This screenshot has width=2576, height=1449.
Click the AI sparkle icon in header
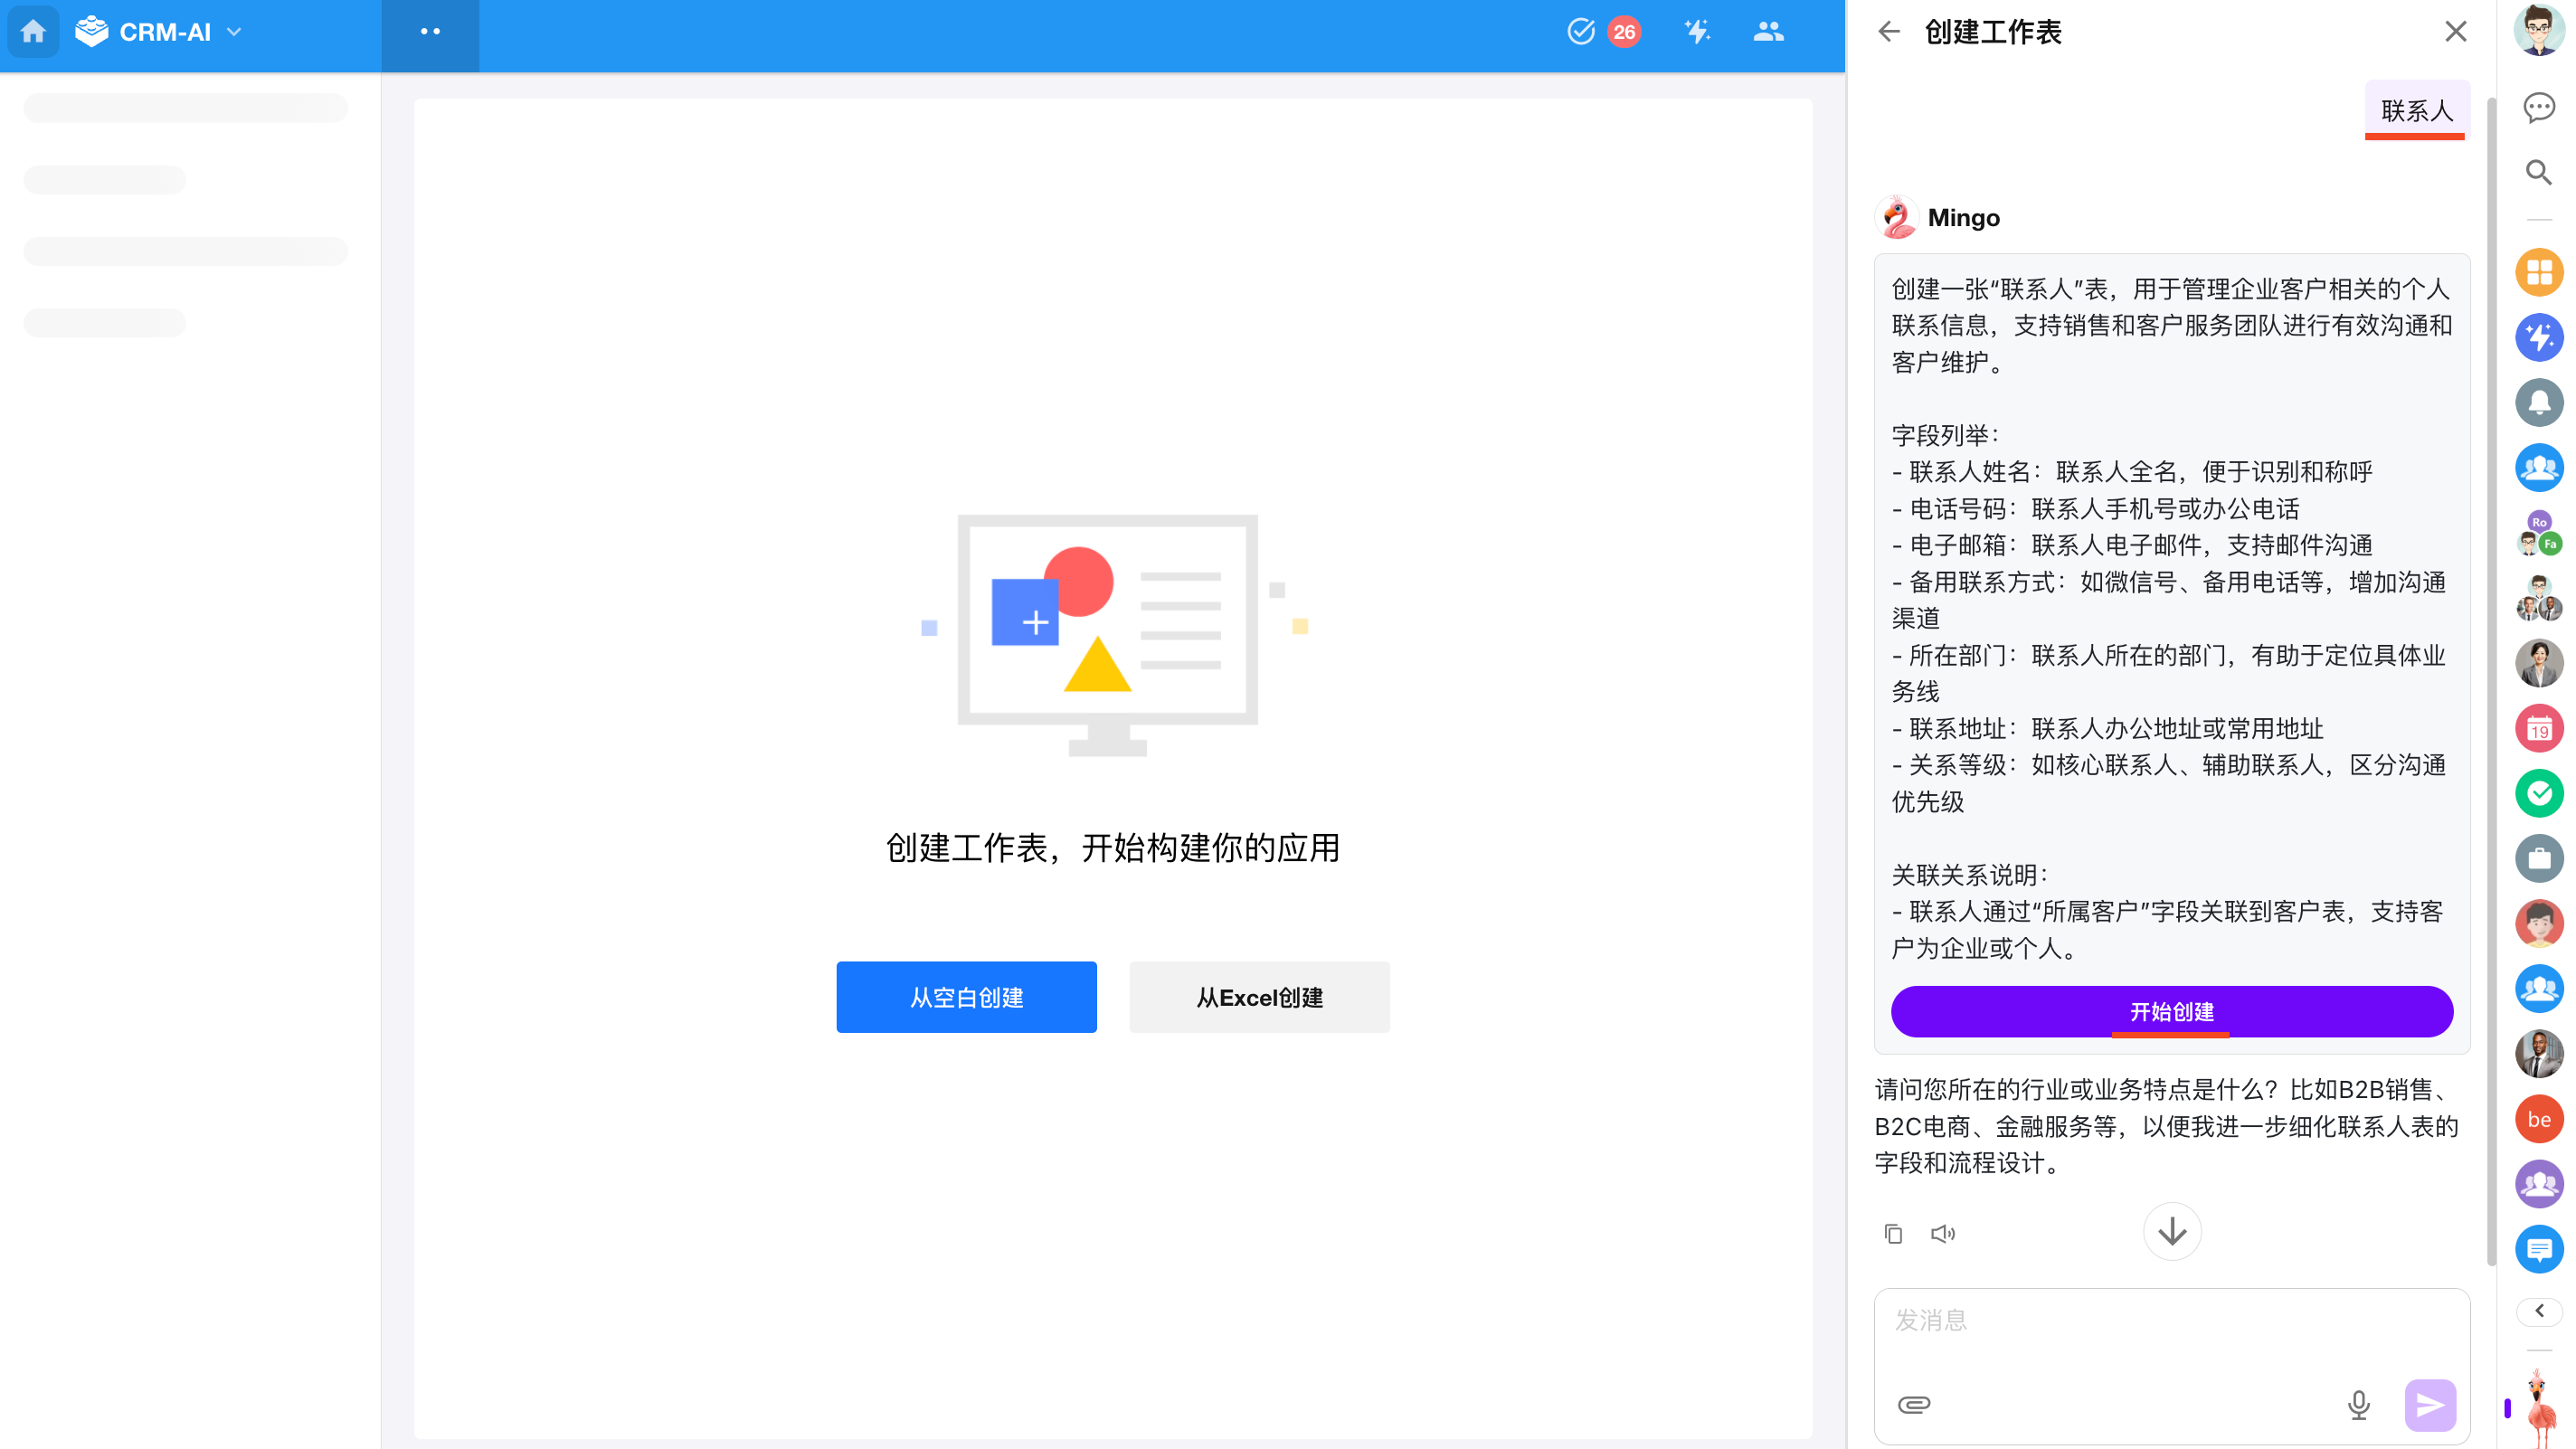[1697, 32]
